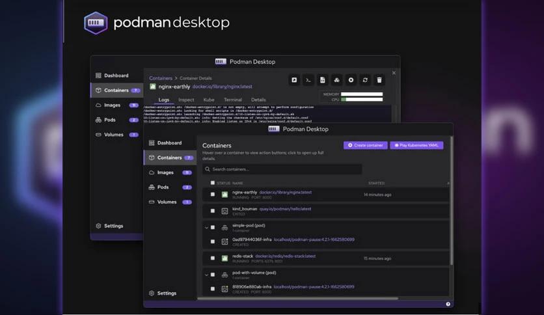Click exited status icon of kind_bouman row
The height and width of the screenshot is (315, 544).
point(224,211)
